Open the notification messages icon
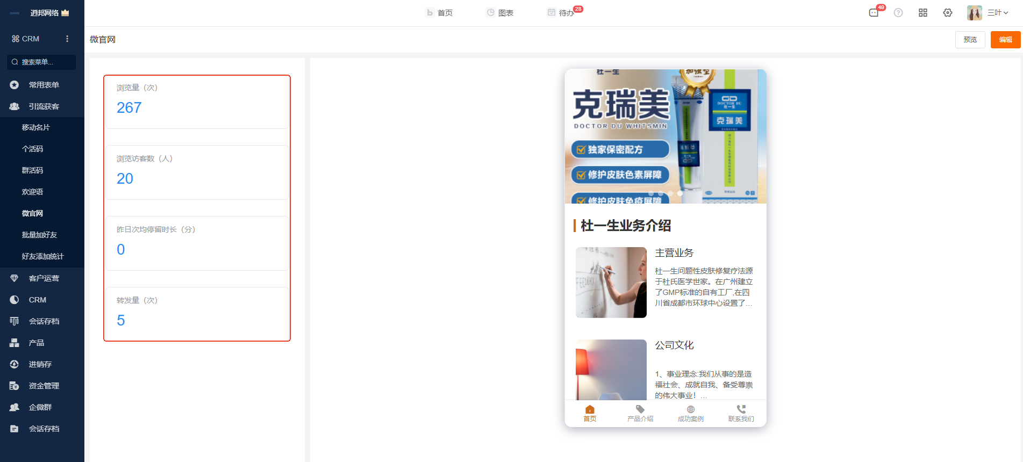 click(x=874, y=13)
